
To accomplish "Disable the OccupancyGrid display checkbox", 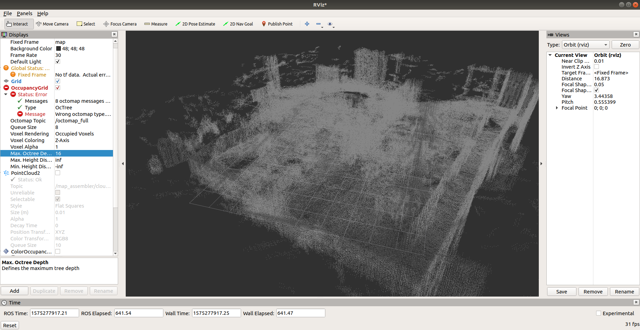I will tap(58, 88).
